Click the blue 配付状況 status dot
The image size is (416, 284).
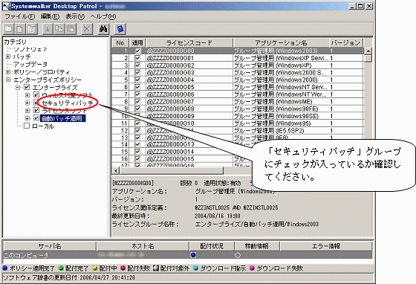[193, 255]
